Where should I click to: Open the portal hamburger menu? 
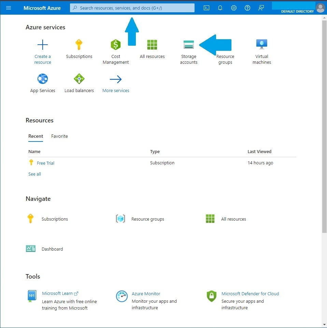click(9, 8)
